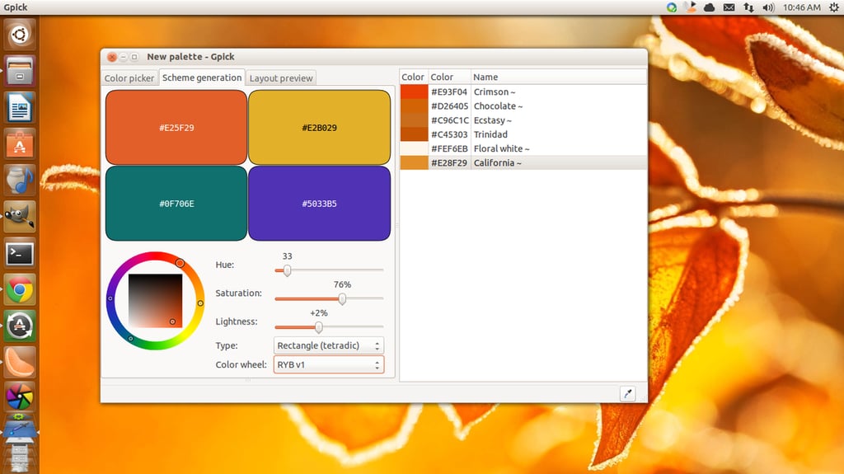Viewport: 844px width, 474px height.
Task: Open the Terminal dock icon
Action: pyautogui.click(x=20, y=253)
